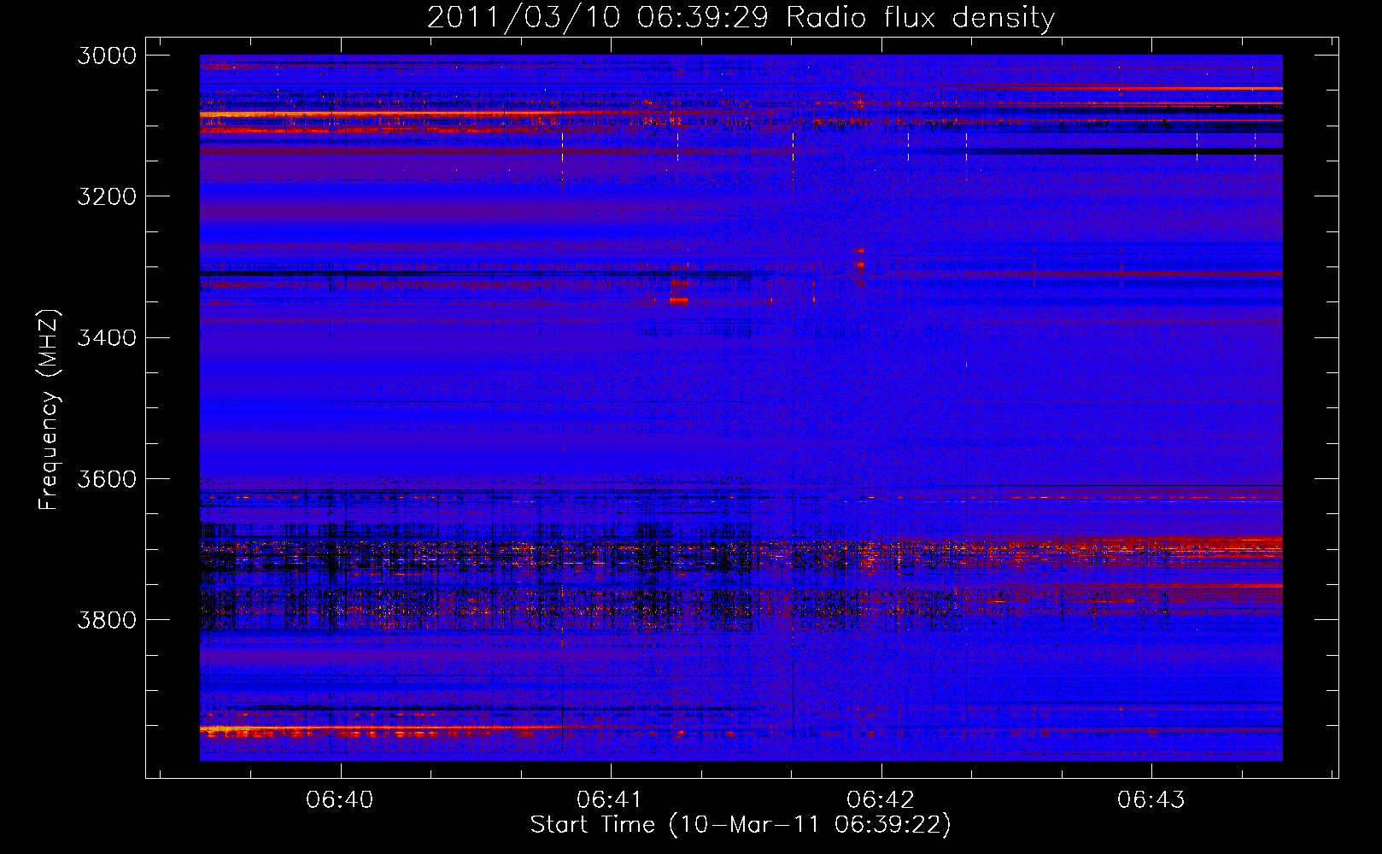Click the 3800 frequency tick label

click(107, 620)
